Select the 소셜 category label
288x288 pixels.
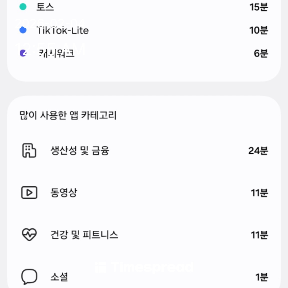click(x=59, y=277)
